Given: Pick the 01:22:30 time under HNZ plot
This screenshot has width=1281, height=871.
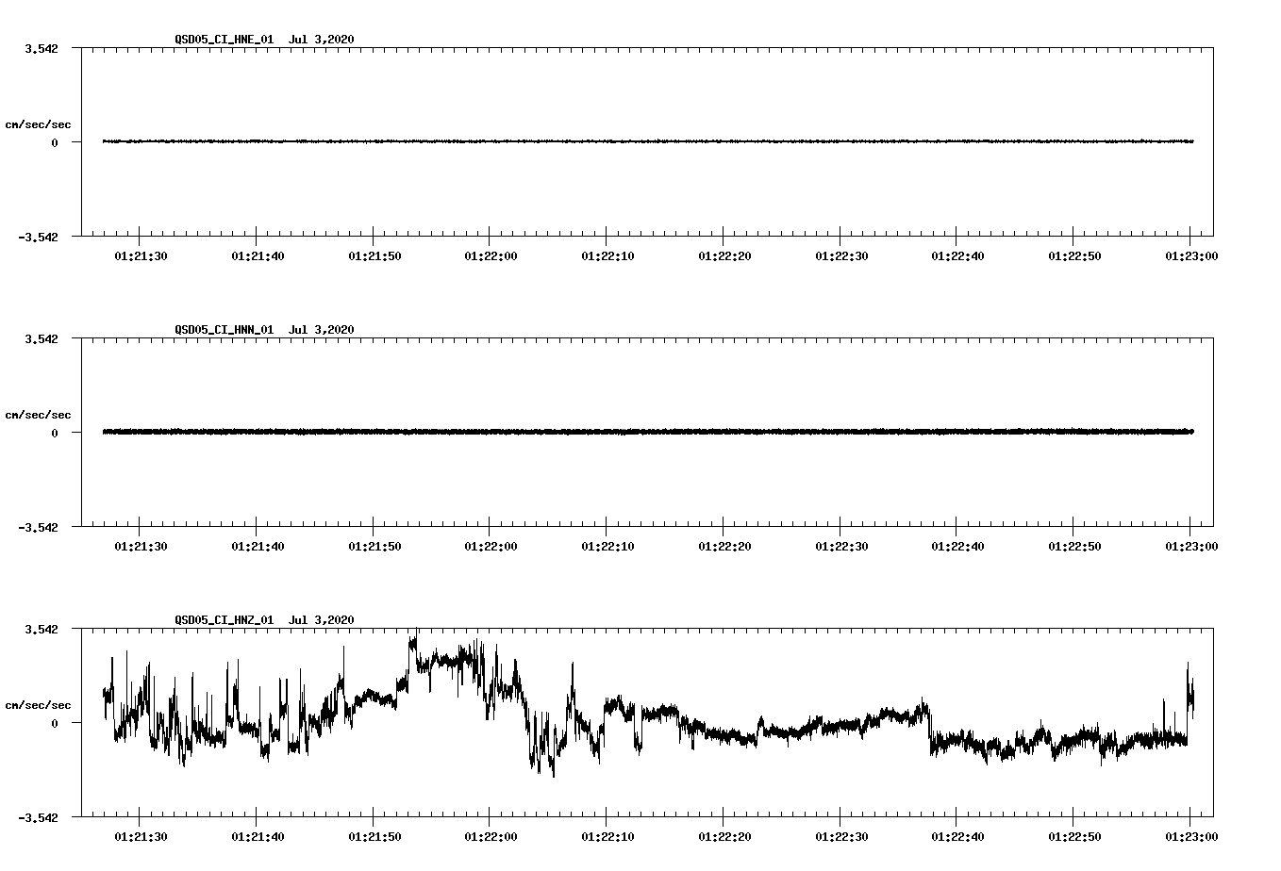Looking at the screenshot, I should tap(841, 836).
